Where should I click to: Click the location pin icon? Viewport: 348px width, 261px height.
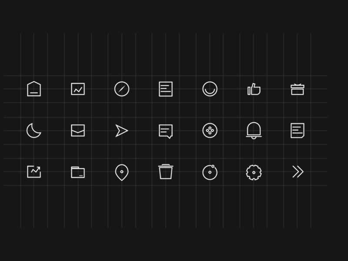coord(122,172)
